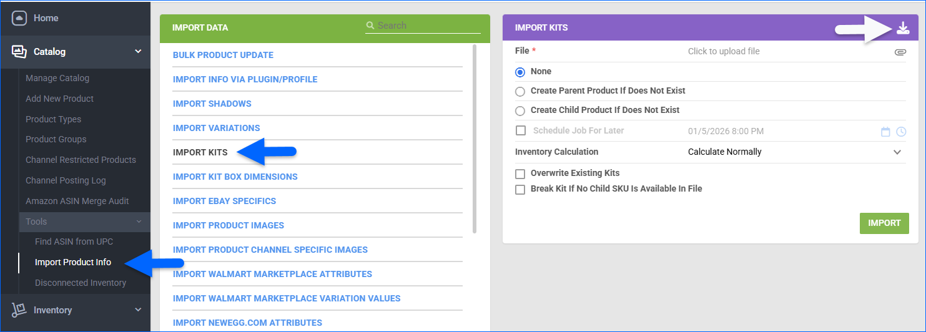
Task: Collapse the Catalog menu chevron
Action: point(138,52)
